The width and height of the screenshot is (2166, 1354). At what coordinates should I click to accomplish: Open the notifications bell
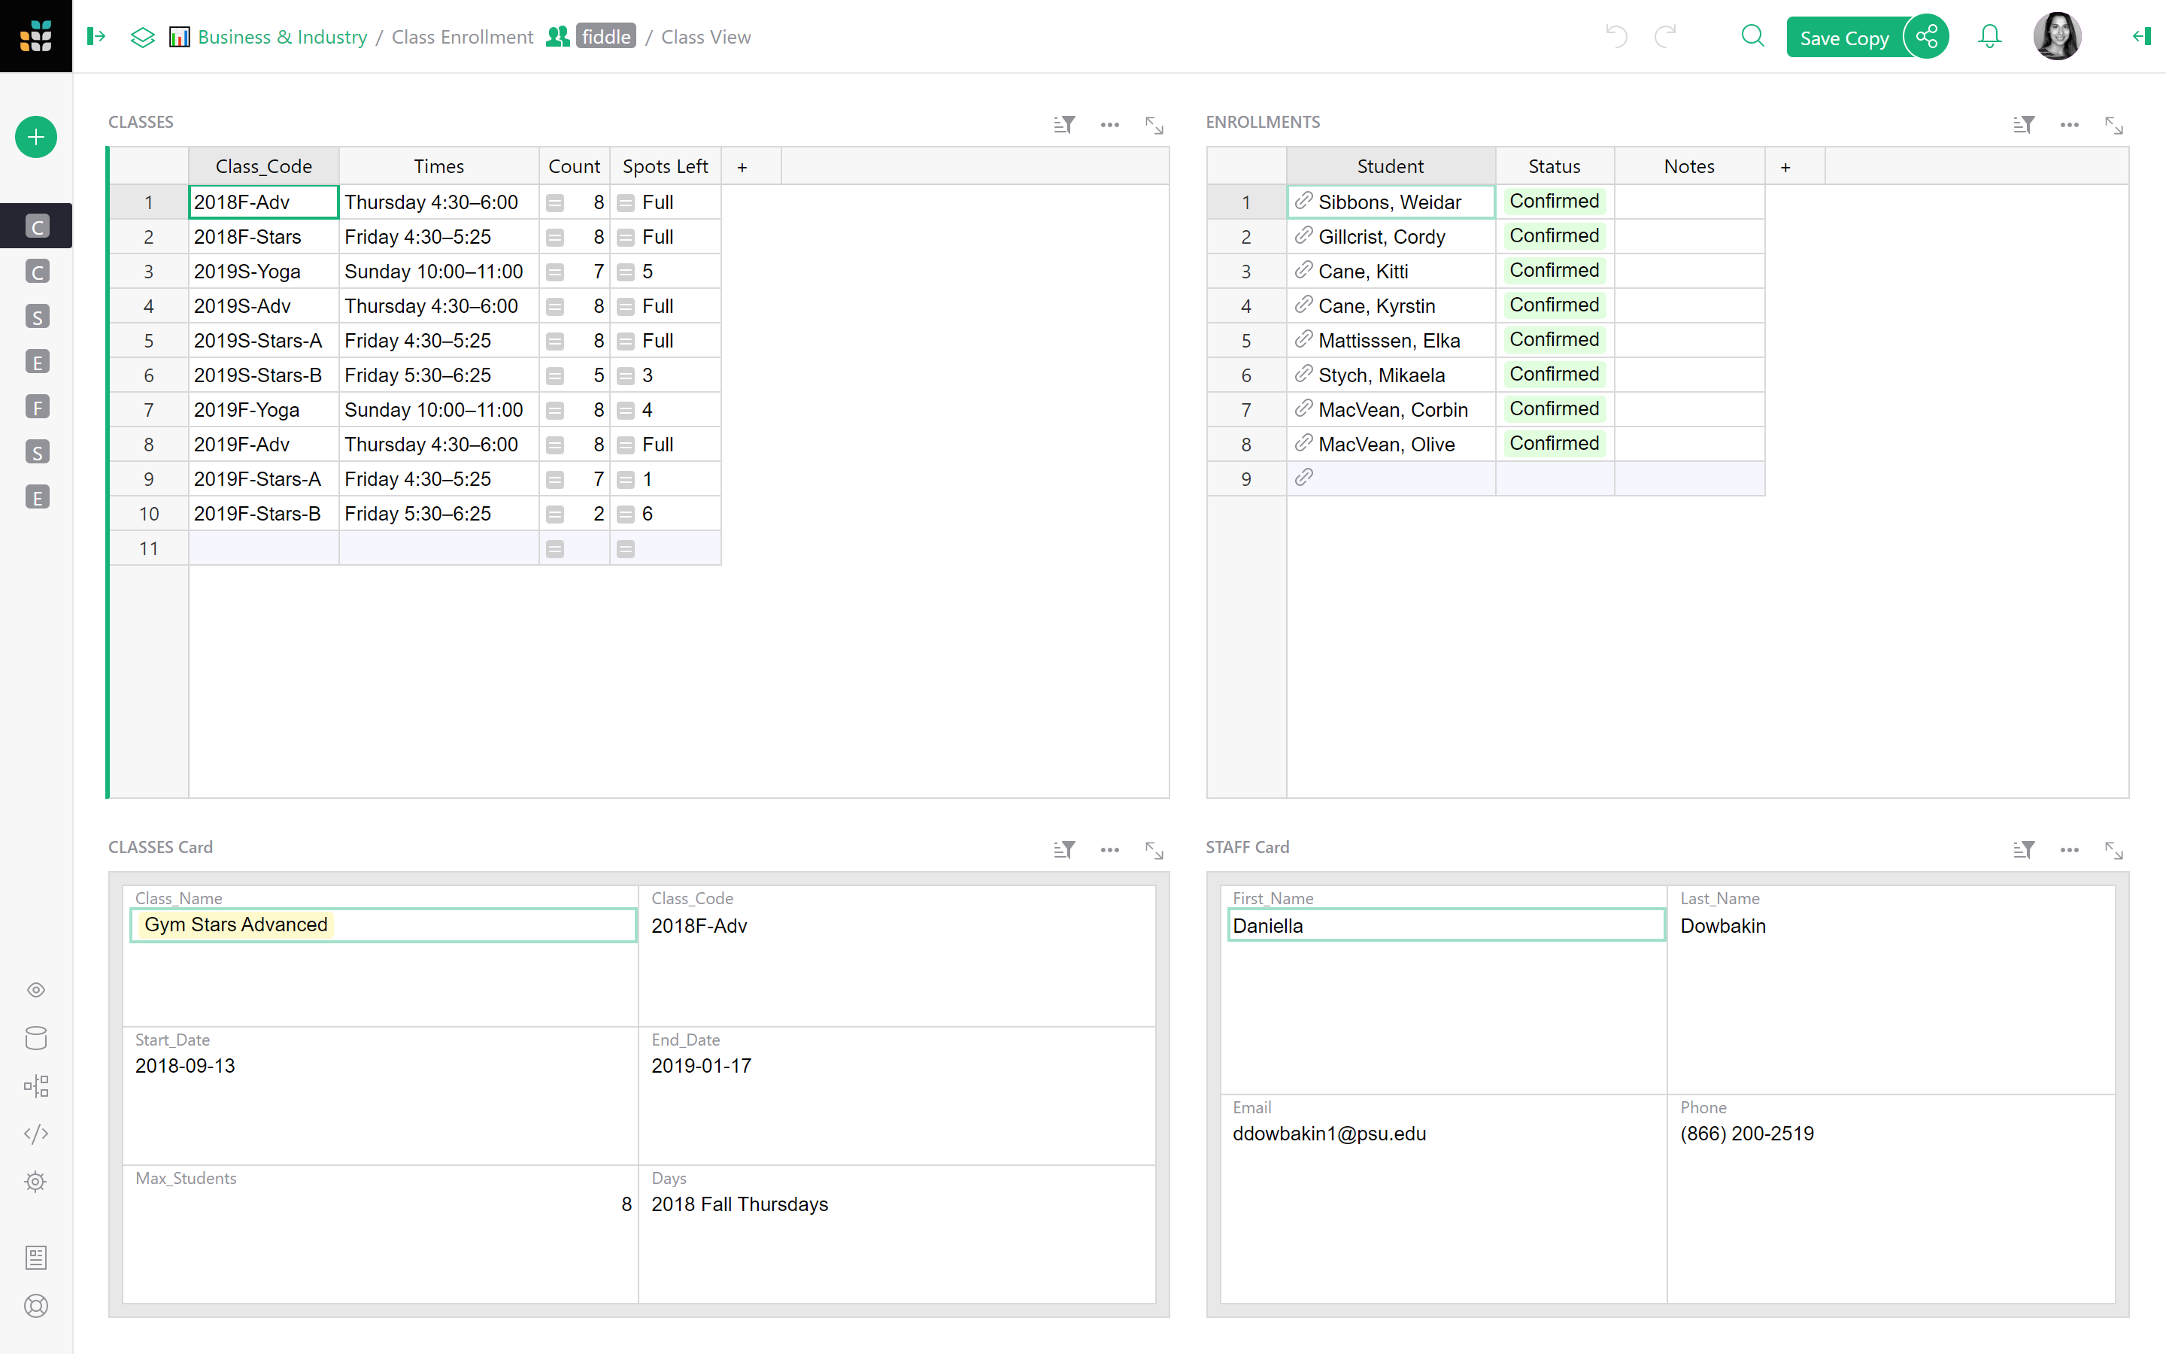click(x=1989, y=37)
